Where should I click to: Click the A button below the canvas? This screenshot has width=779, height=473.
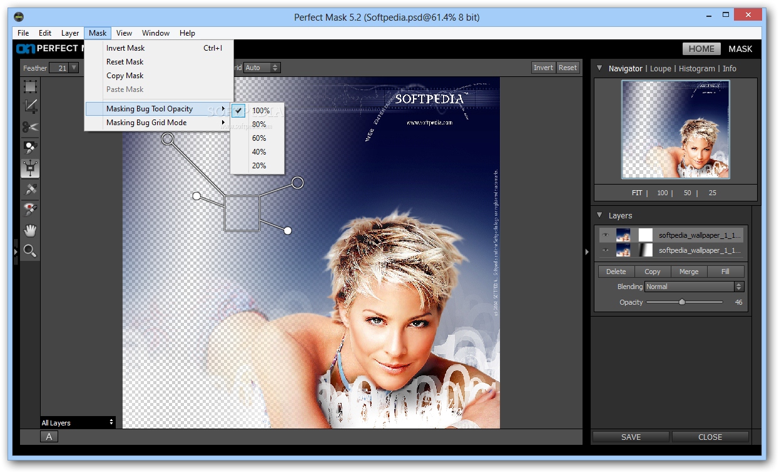point(49,437)
